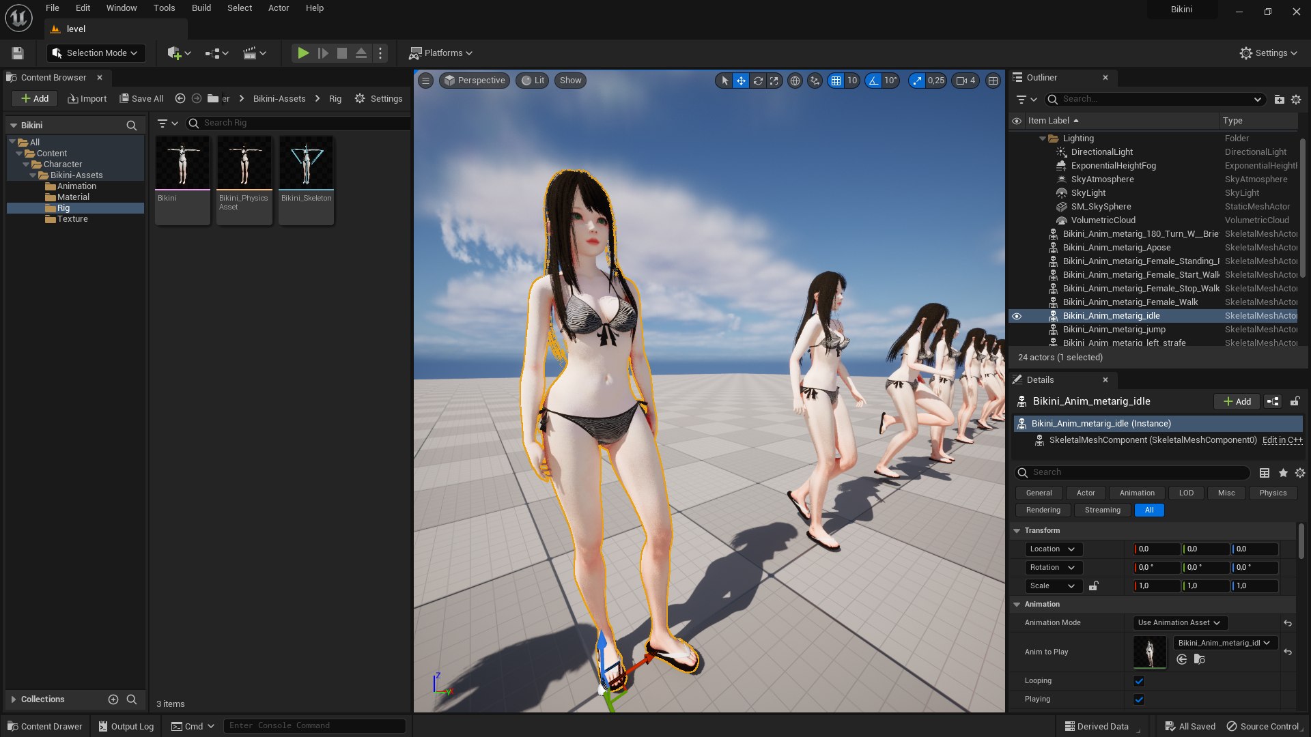Open the Selection Mode dropdown
This screenshot has width=1311, height=737.
(x=95, y=53)
